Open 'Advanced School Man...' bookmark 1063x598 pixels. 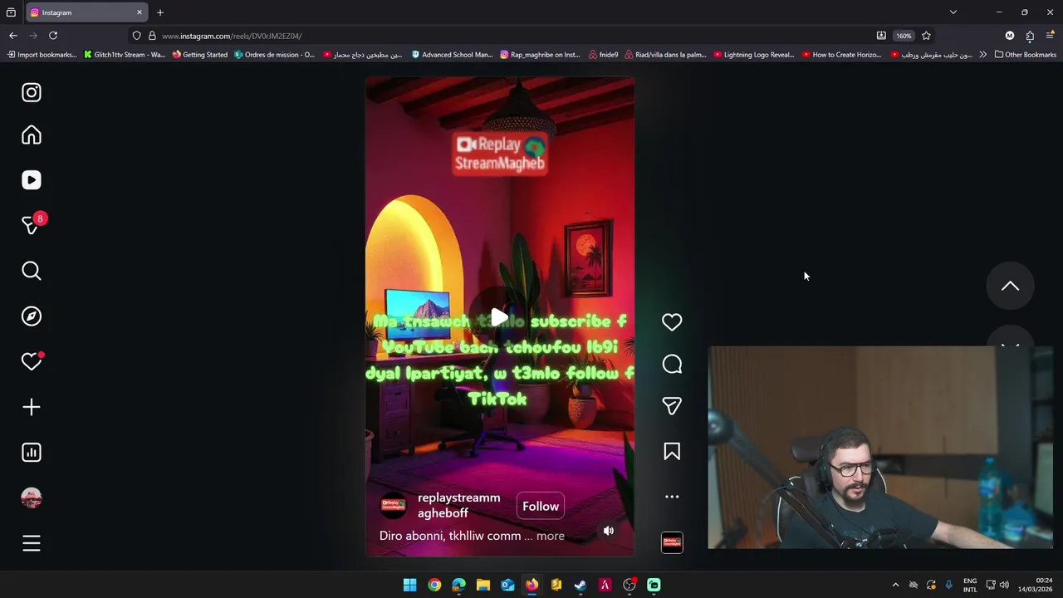pos(452,55)
